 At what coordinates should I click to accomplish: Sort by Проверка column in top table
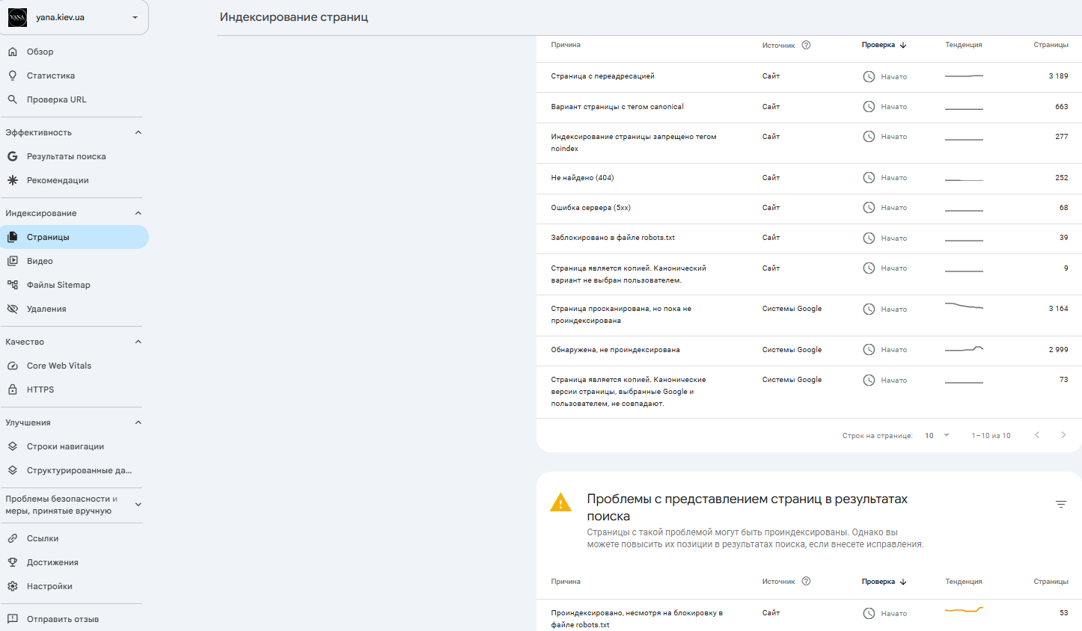[x=884, y=45]
